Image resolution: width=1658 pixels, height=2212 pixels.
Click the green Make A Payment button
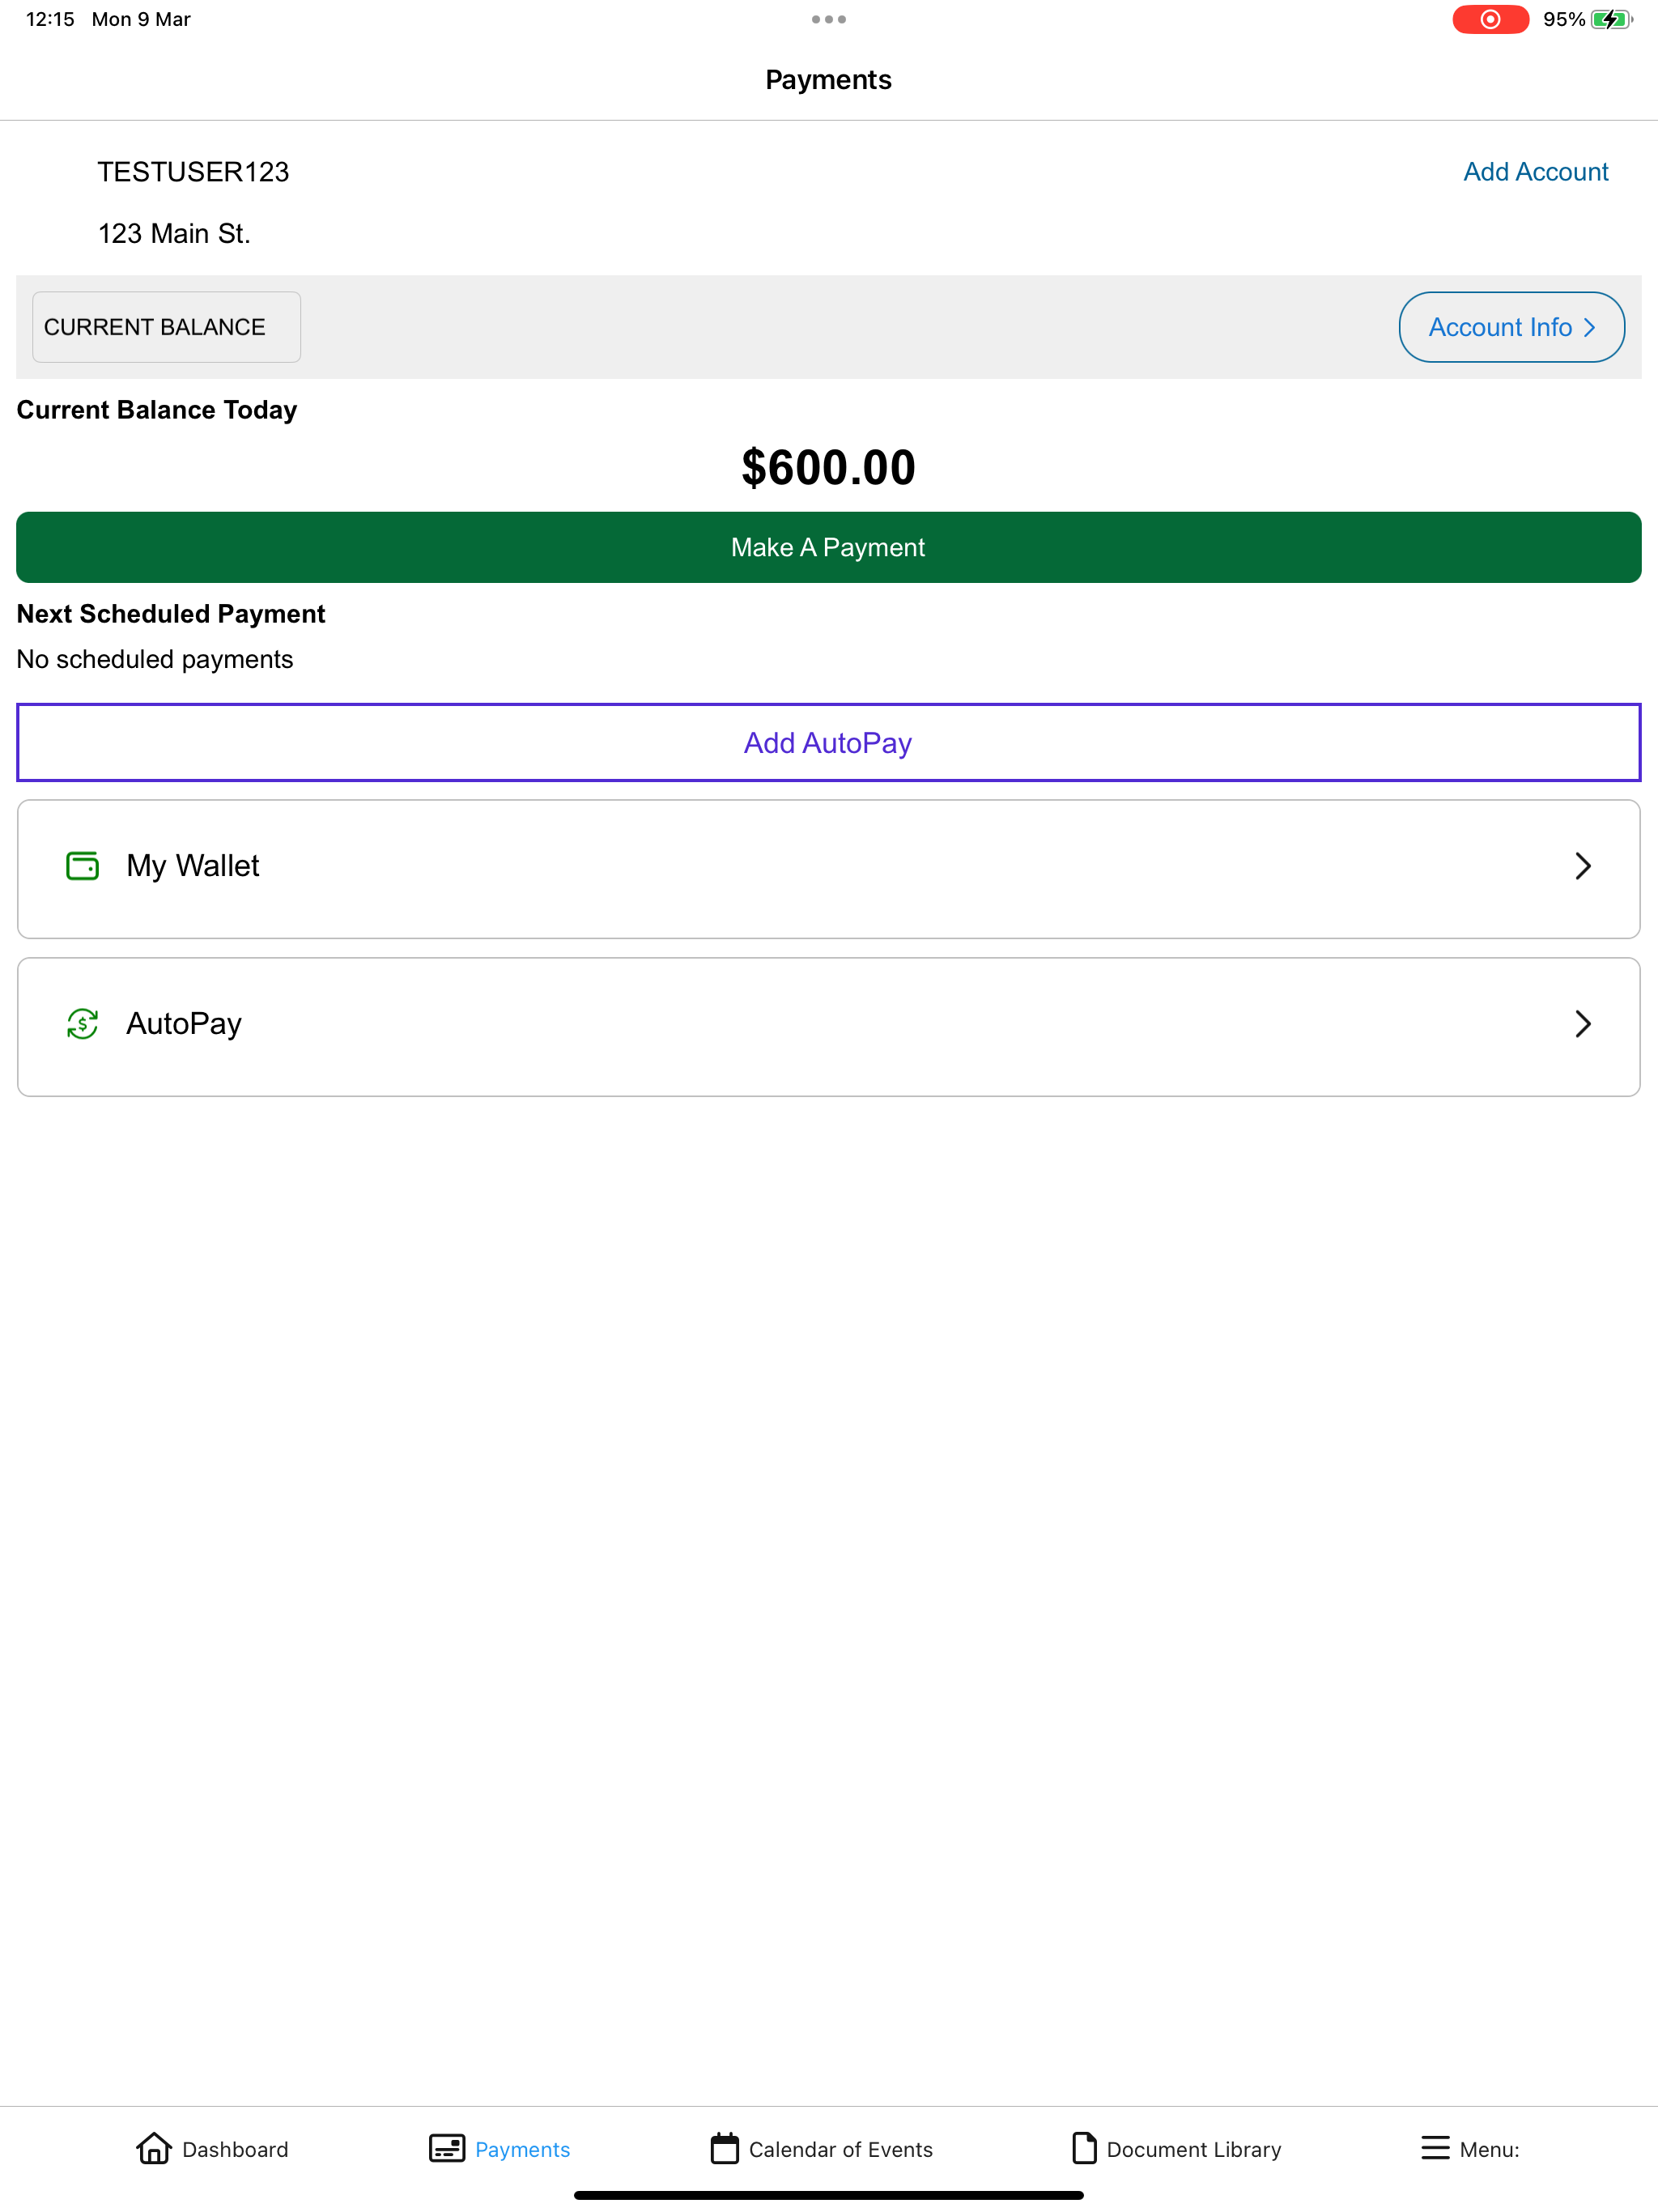point(829,548)
